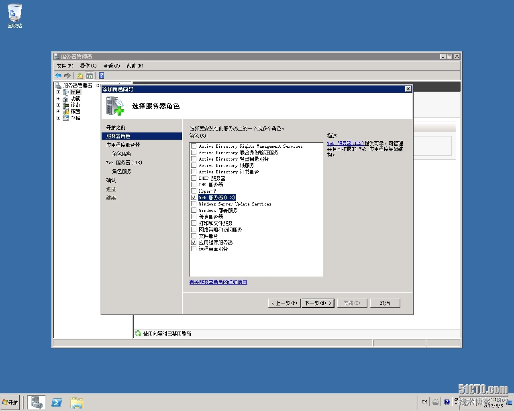Check Active Directory Rights Management Services
Screen dimensions: 514x411
(x=194, y=146)
